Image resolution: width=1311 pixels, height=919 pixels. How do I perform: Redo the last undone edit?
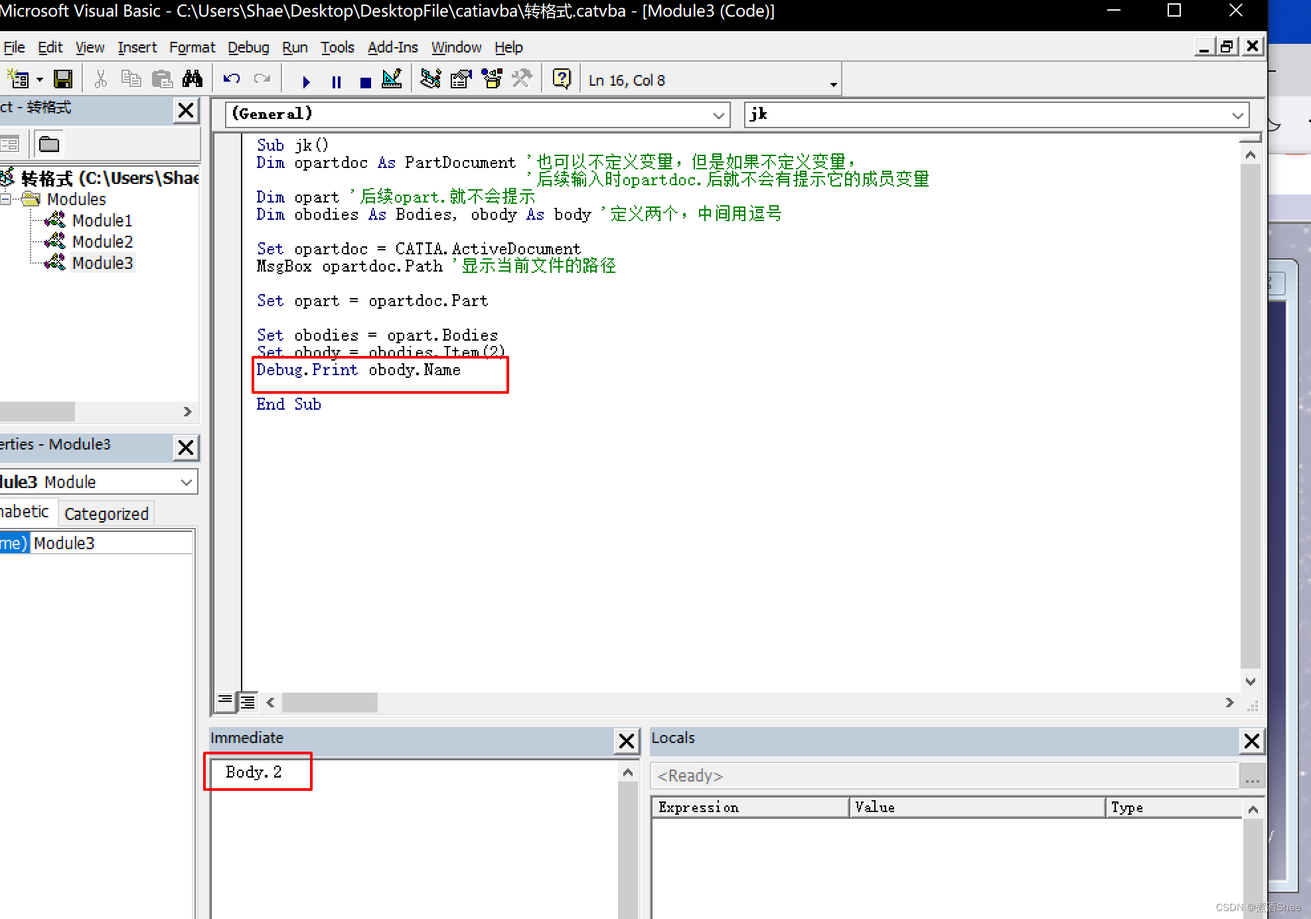pyautogui.click(x=262, y=80)
